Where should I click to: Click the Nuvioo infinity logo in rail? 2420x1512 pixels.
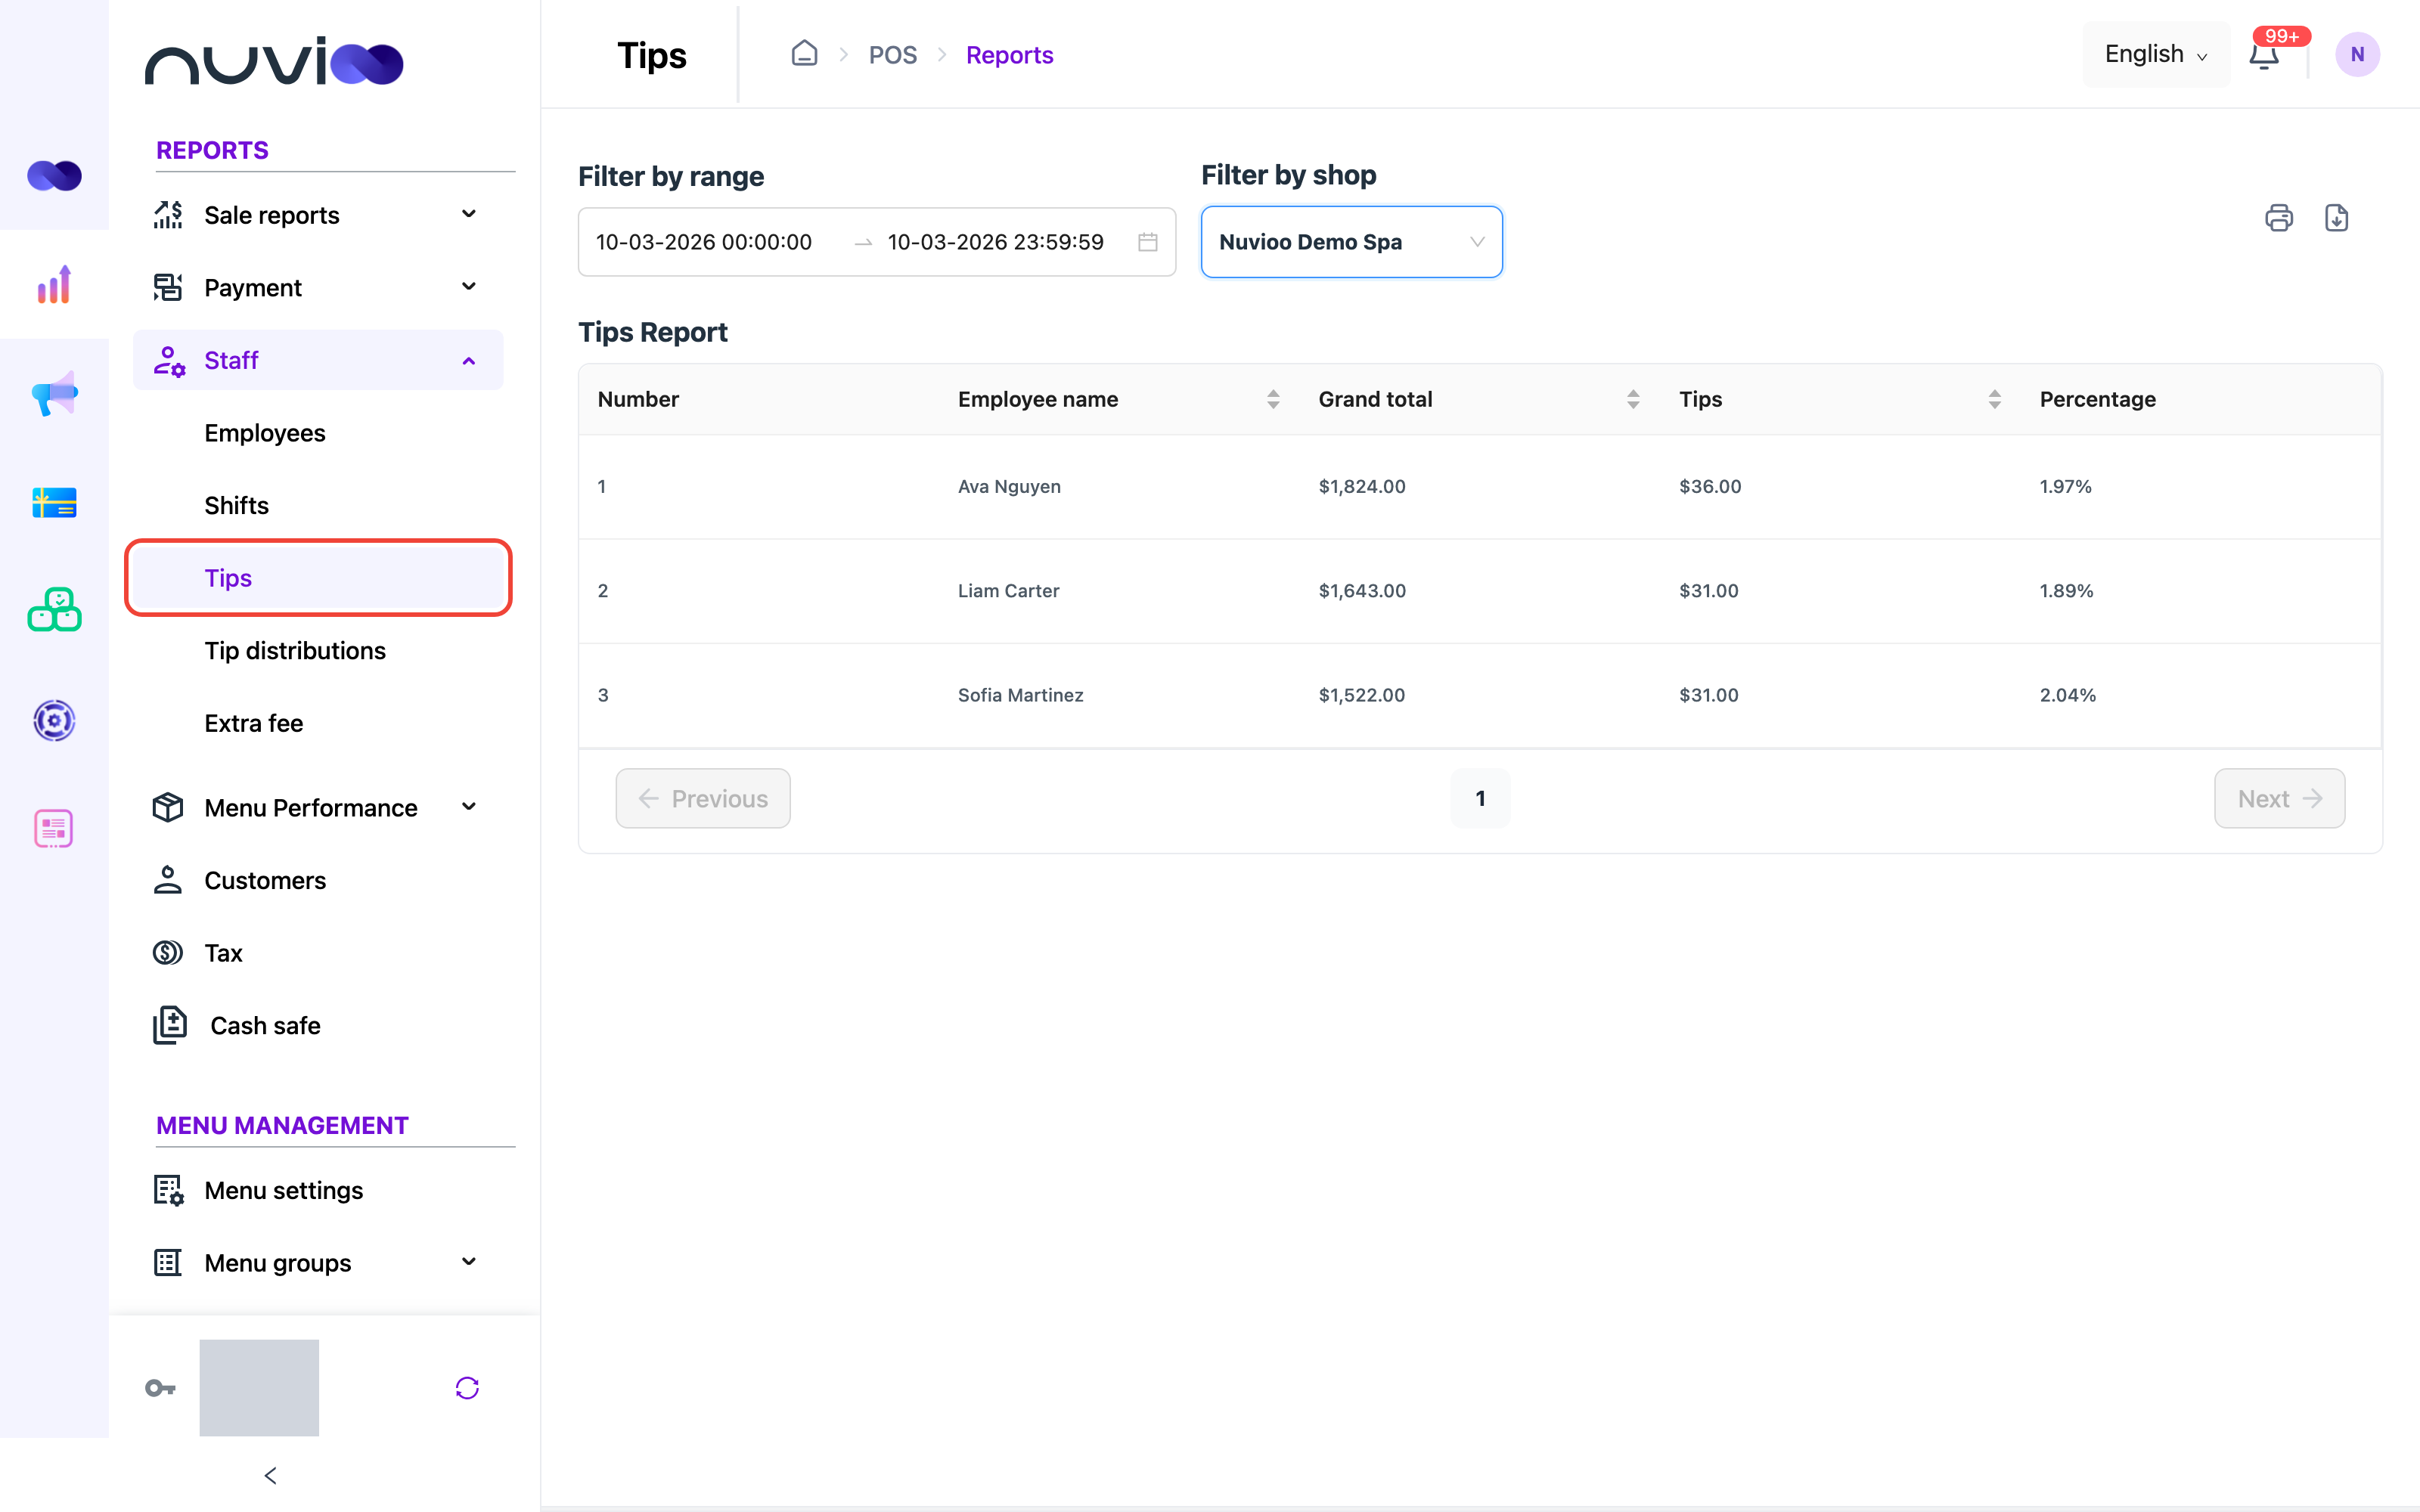(x=54, y=176)
